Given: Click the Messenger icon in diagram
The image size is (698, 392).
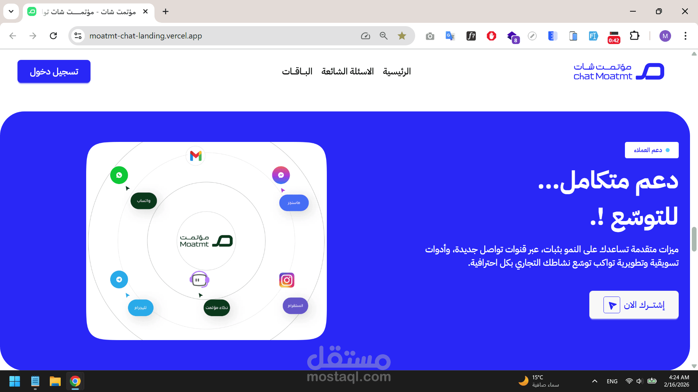Looking at the screenshot, I should click(281, 175).
